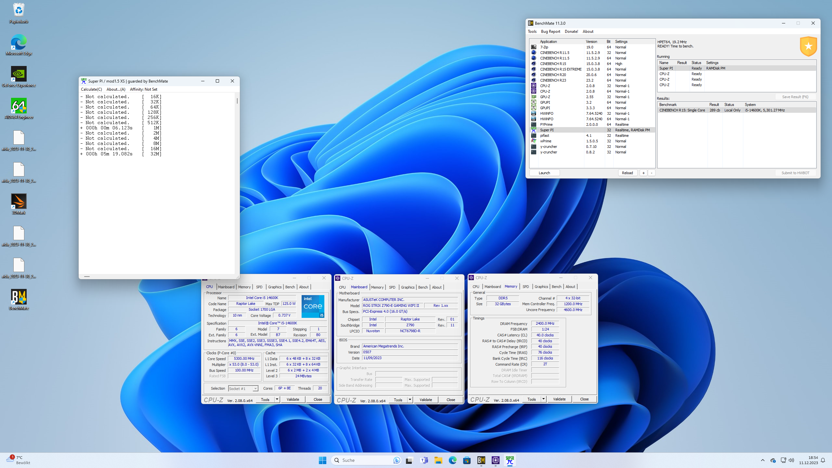Viewport: 832px width, 468px height.
Task: Click the CPU-Z icon in BenchMate's application list
Action: coord(533,85)
